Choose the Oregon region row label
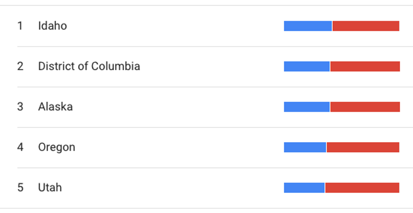Image resolution: width=413 pixels, height=213 pixels. 56,147
